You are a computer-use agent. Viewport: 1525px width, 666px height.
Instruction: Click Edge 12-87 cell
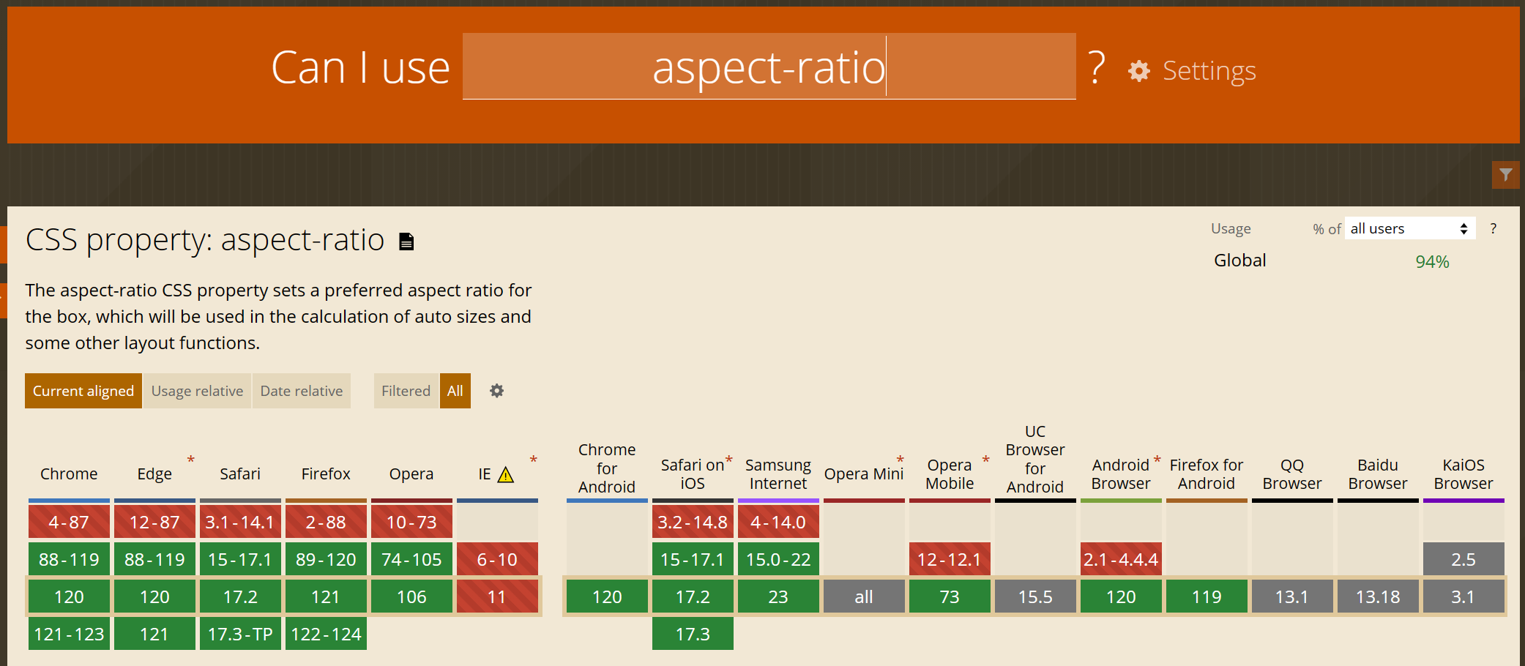(154, 522)
